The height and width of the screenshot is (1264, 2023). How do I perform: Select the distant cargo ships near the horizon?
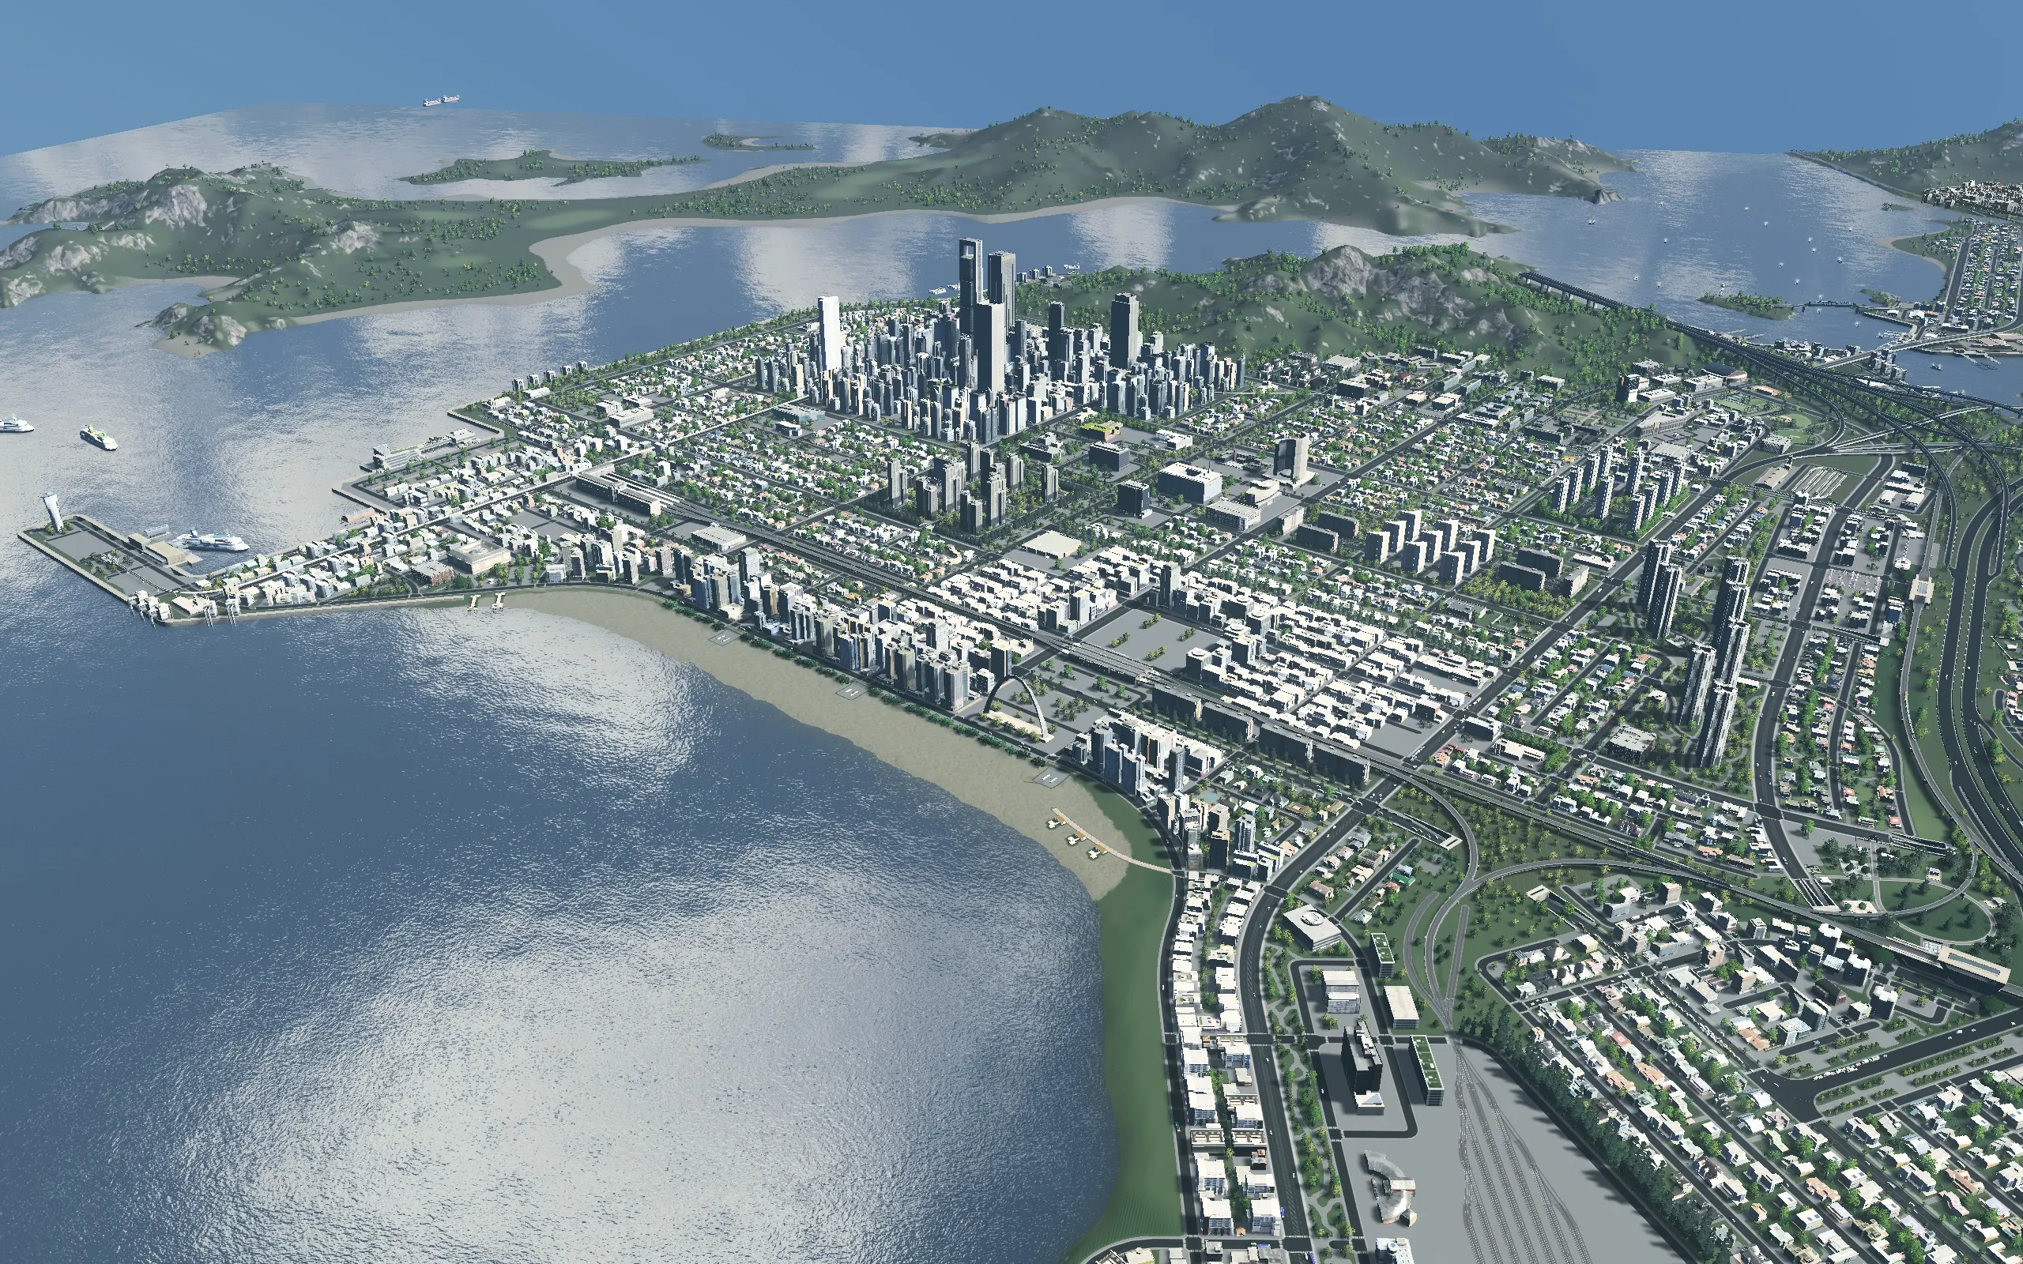pyautogui.click(x=442, y=100)
